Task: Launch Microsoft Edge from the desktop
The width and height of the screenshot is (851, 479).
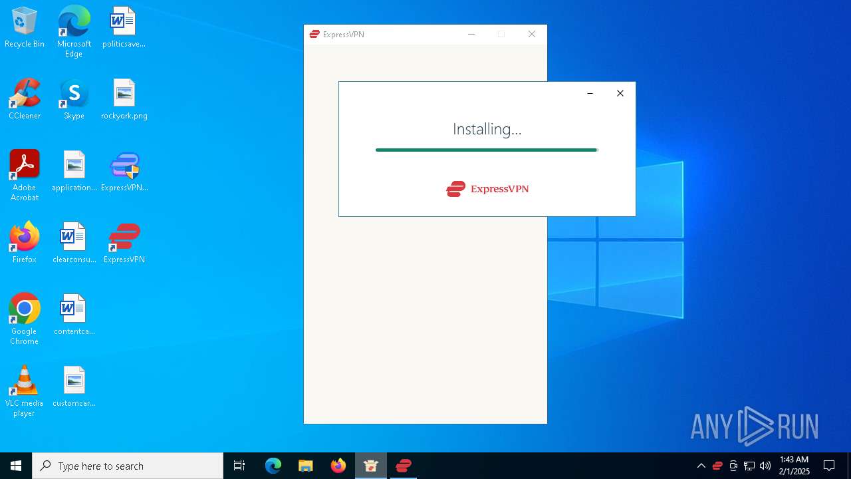Action: pos(74,31)
